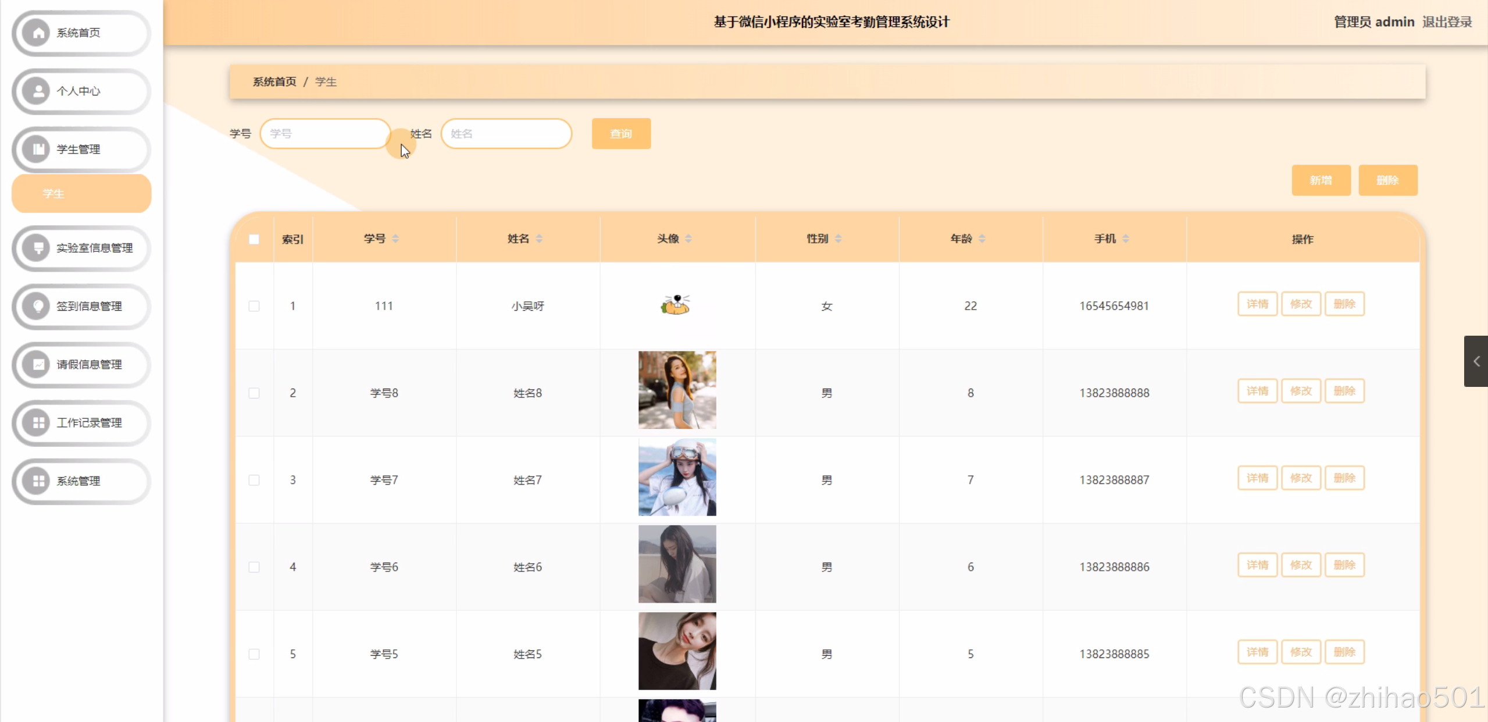Click the 工作记录管理 grid icon
The width and height of the screenshot is (1488, 722).
(x=38, y=423)
